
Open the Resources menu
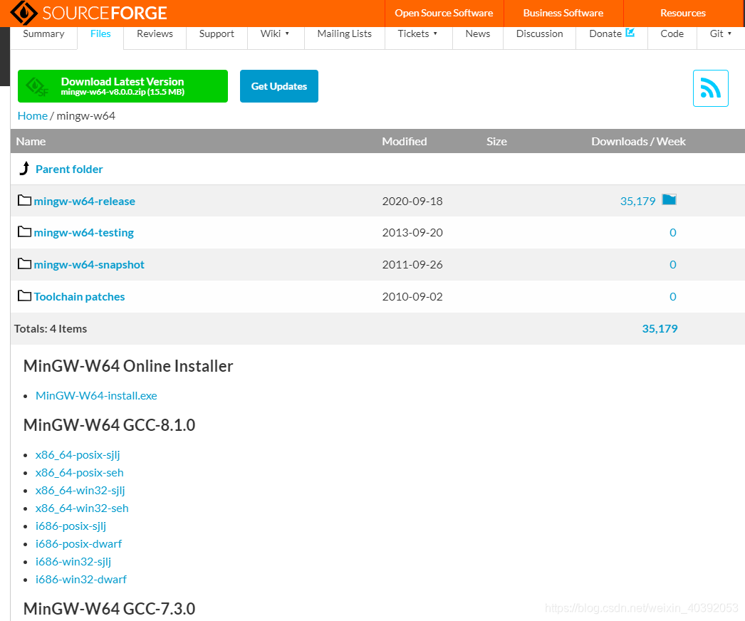tap(683, 14)
